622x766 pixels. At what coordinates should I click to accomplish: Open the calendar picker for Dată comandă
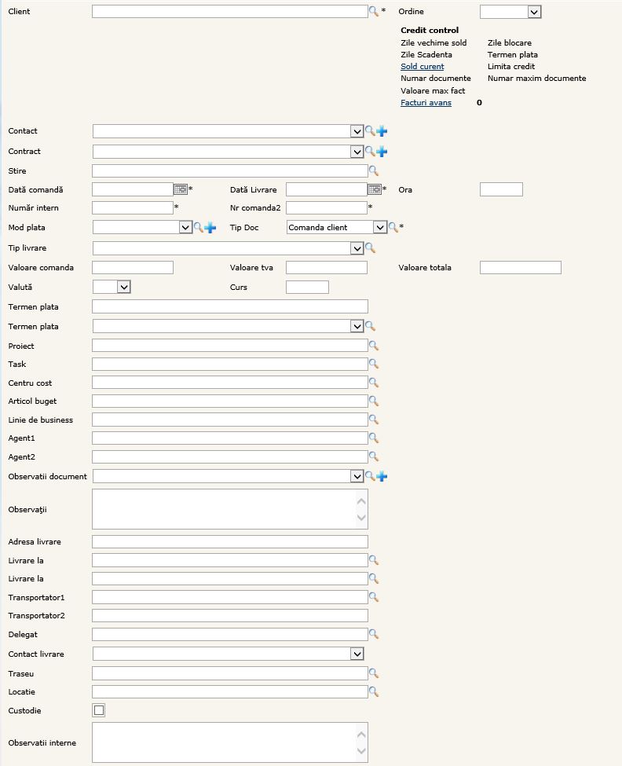pos(181,189)
